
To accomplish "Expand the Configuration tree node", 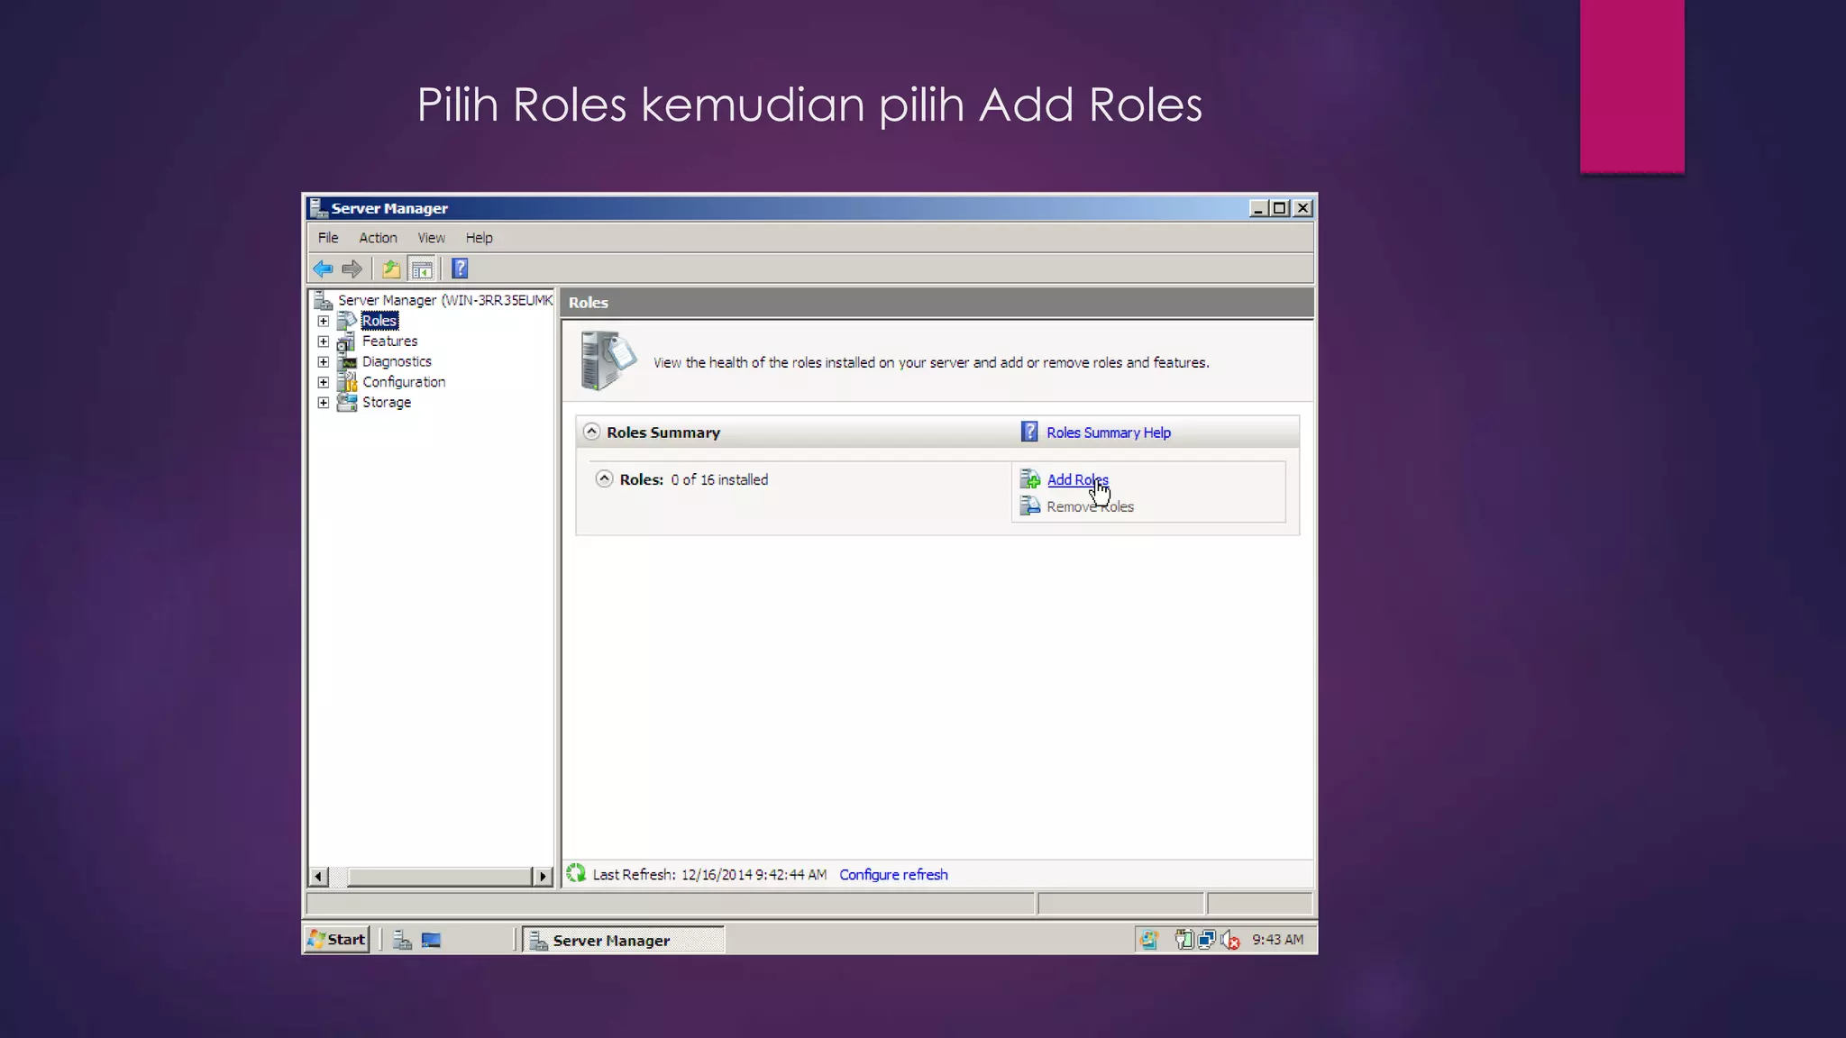I will point(323,382).
